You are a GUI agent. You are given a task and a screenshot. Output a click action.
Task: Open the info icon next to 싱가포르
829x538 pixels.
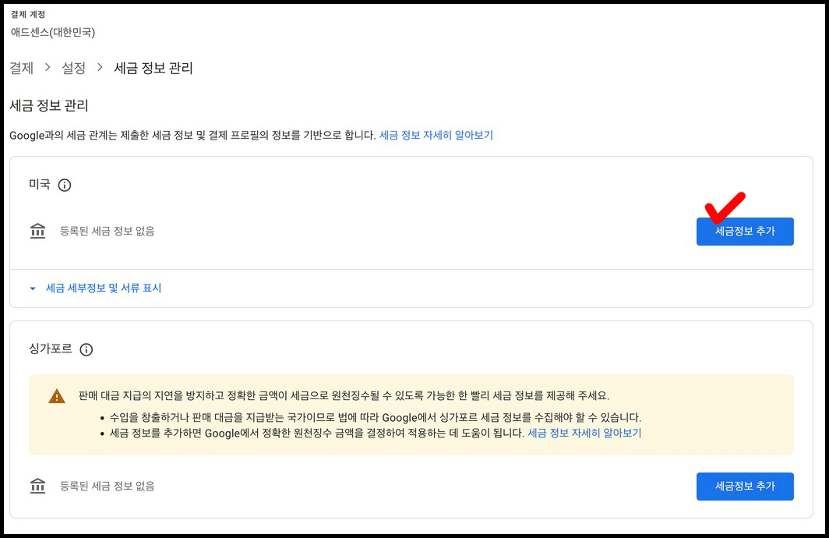86,349
